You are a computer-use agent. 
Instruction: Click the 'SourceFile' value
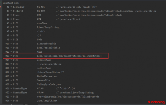pyautogui.click(x=43, y=80)
